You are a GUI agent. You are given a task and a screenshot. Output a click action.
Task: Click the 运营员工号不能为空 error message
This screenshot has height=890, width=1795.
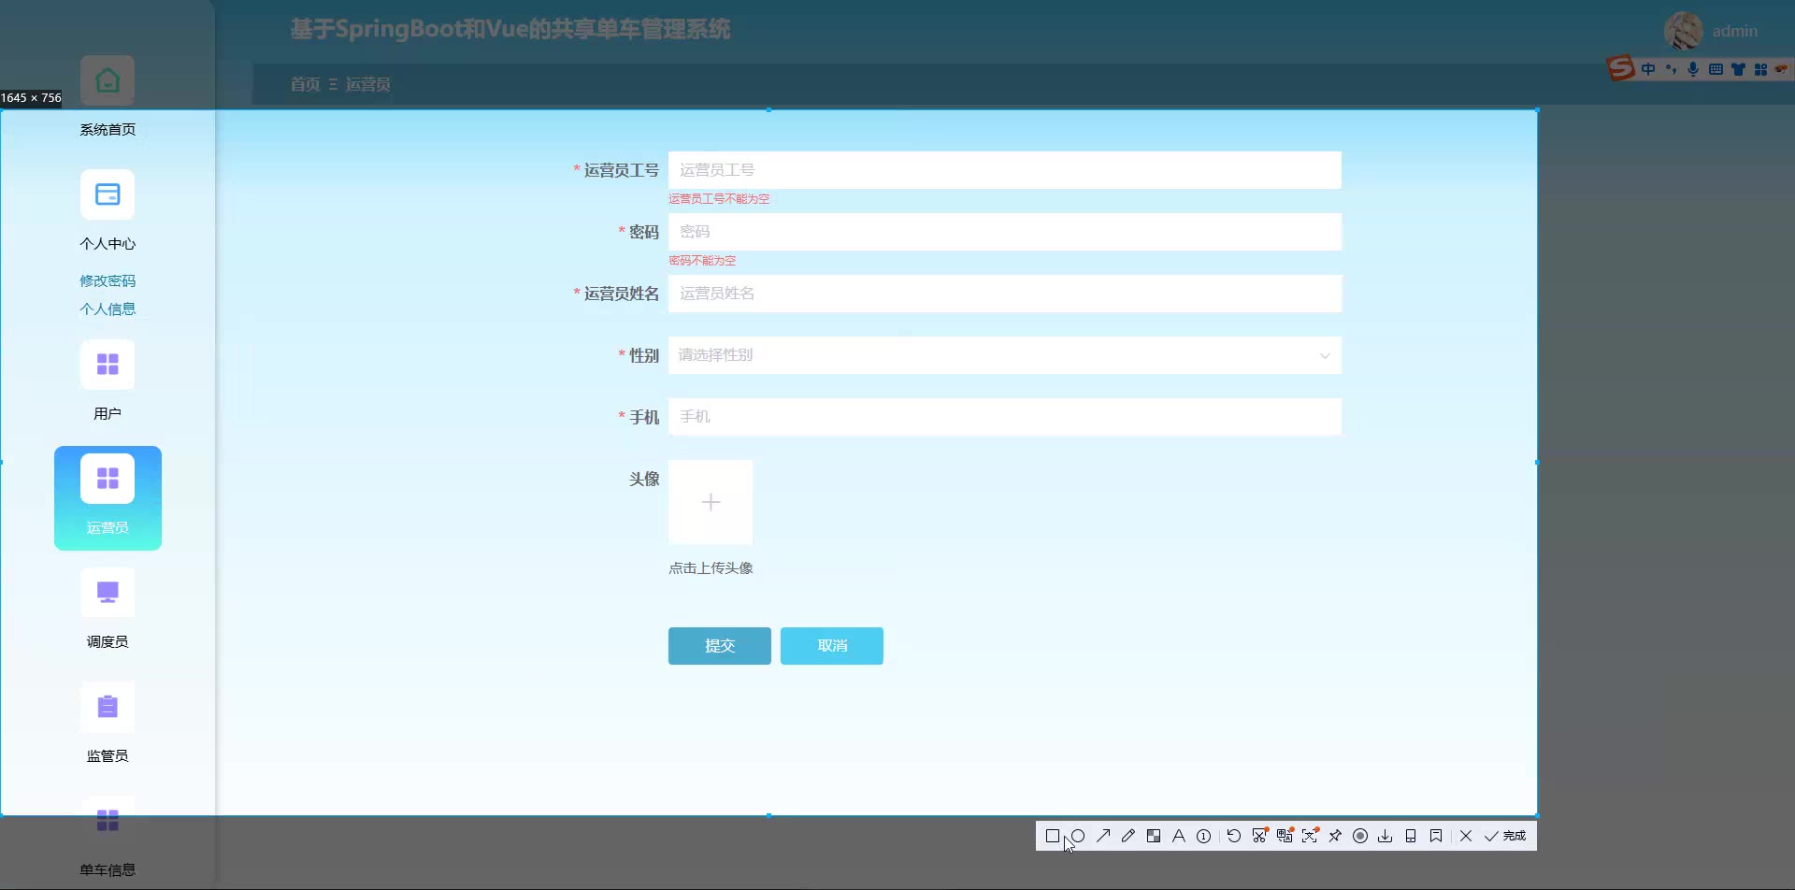click(x=719, y=198)
